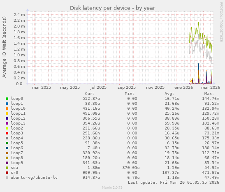Image resolution: width=225 pixels, height=192 pixels.
Task: Select the loop1 legend label
Action: click(17, 103)
